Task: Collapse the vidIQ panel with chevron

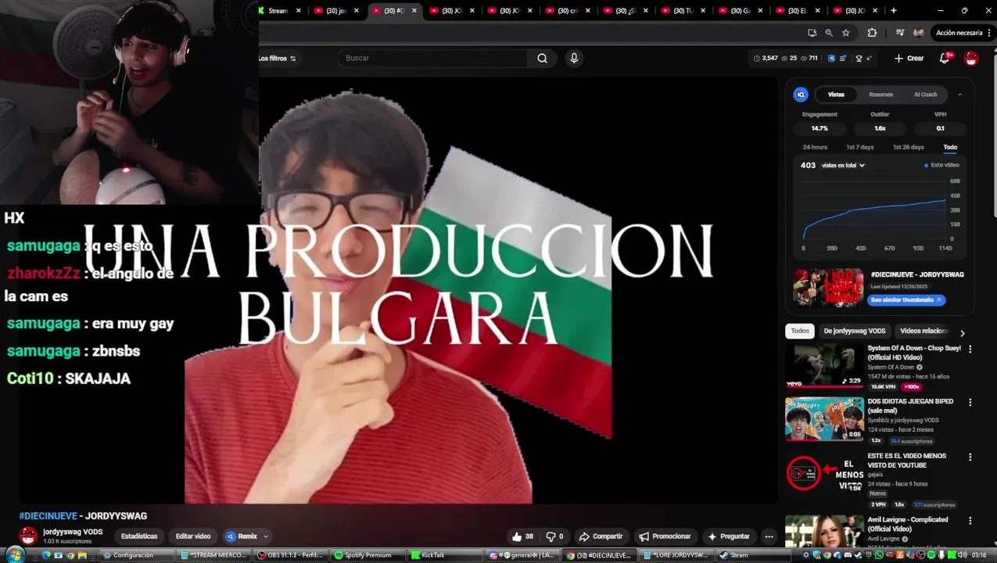Action: click(x=959, y=95)
